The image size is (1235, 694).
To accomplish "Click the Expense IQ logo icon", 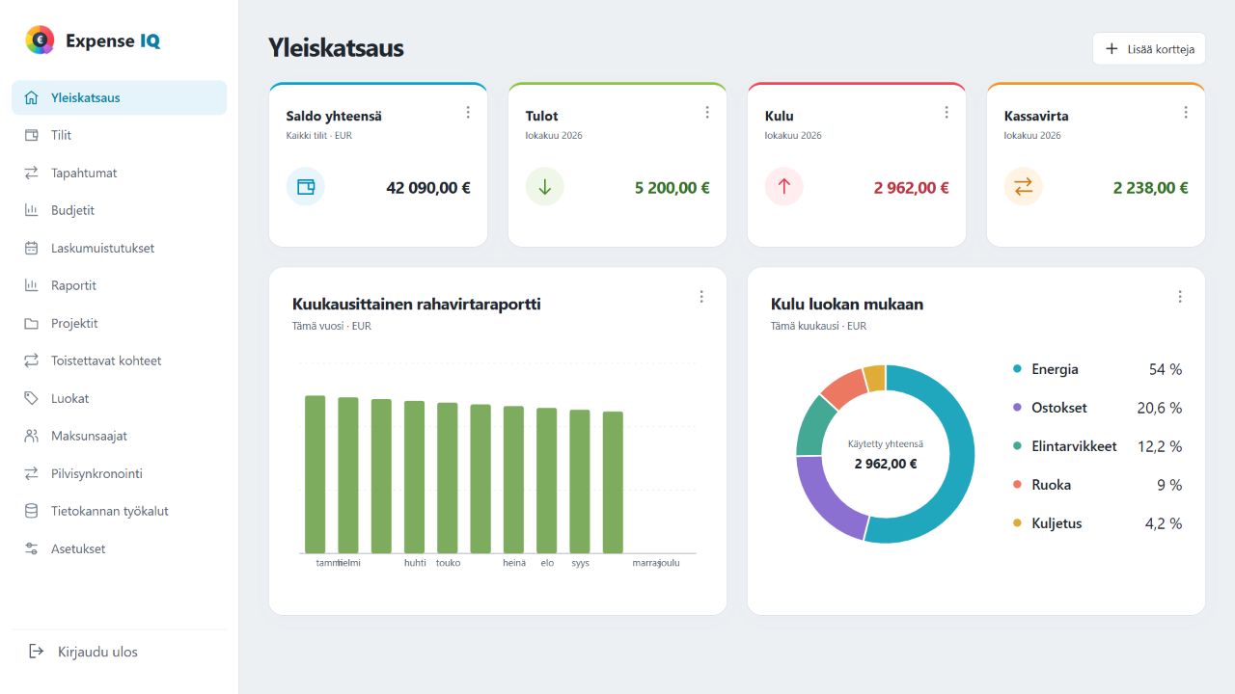I will 40,40.
